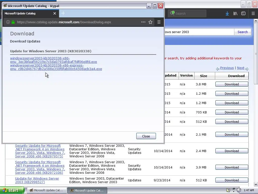The width and height of the screenshot is (258, 194).
Task: Open page actions three-dots menu in popup
Action: pyautogui.click(x=143, y=22)
